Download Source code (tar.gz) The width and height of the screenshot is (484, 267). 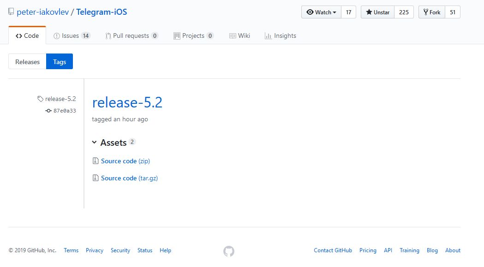[129, 178]
